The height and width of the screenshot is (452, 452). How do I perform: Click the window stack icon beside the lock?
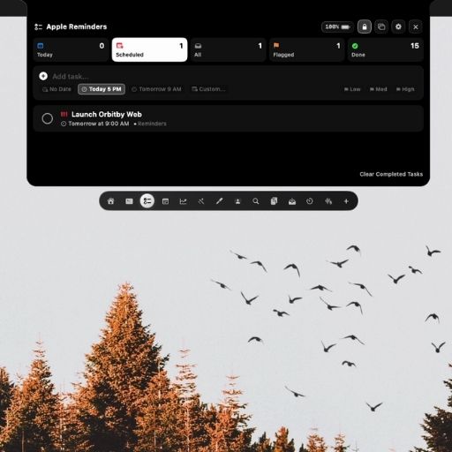(381, 26)
